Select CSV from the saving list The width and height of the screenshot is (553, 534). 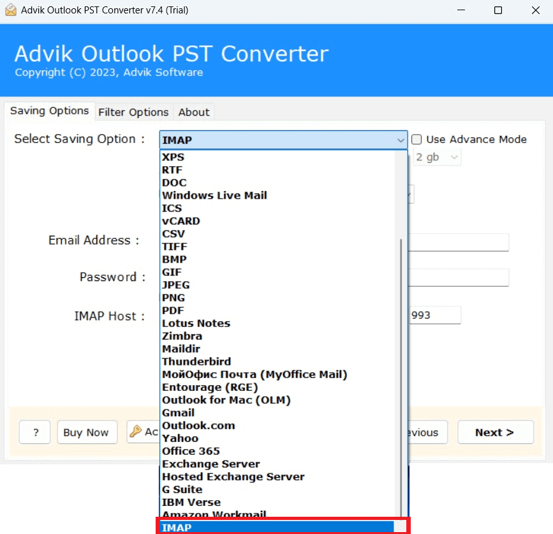point(277,234)
